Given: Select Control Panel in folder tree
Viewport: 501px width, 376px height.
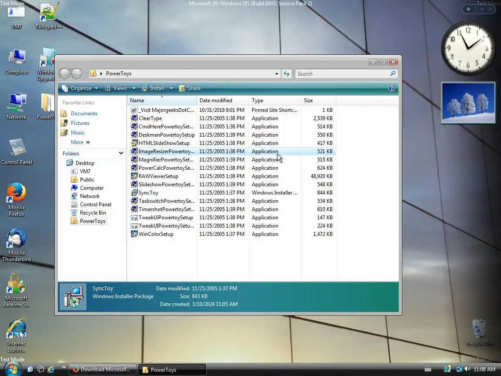Looking at the screenshot, I should [96, 205].
